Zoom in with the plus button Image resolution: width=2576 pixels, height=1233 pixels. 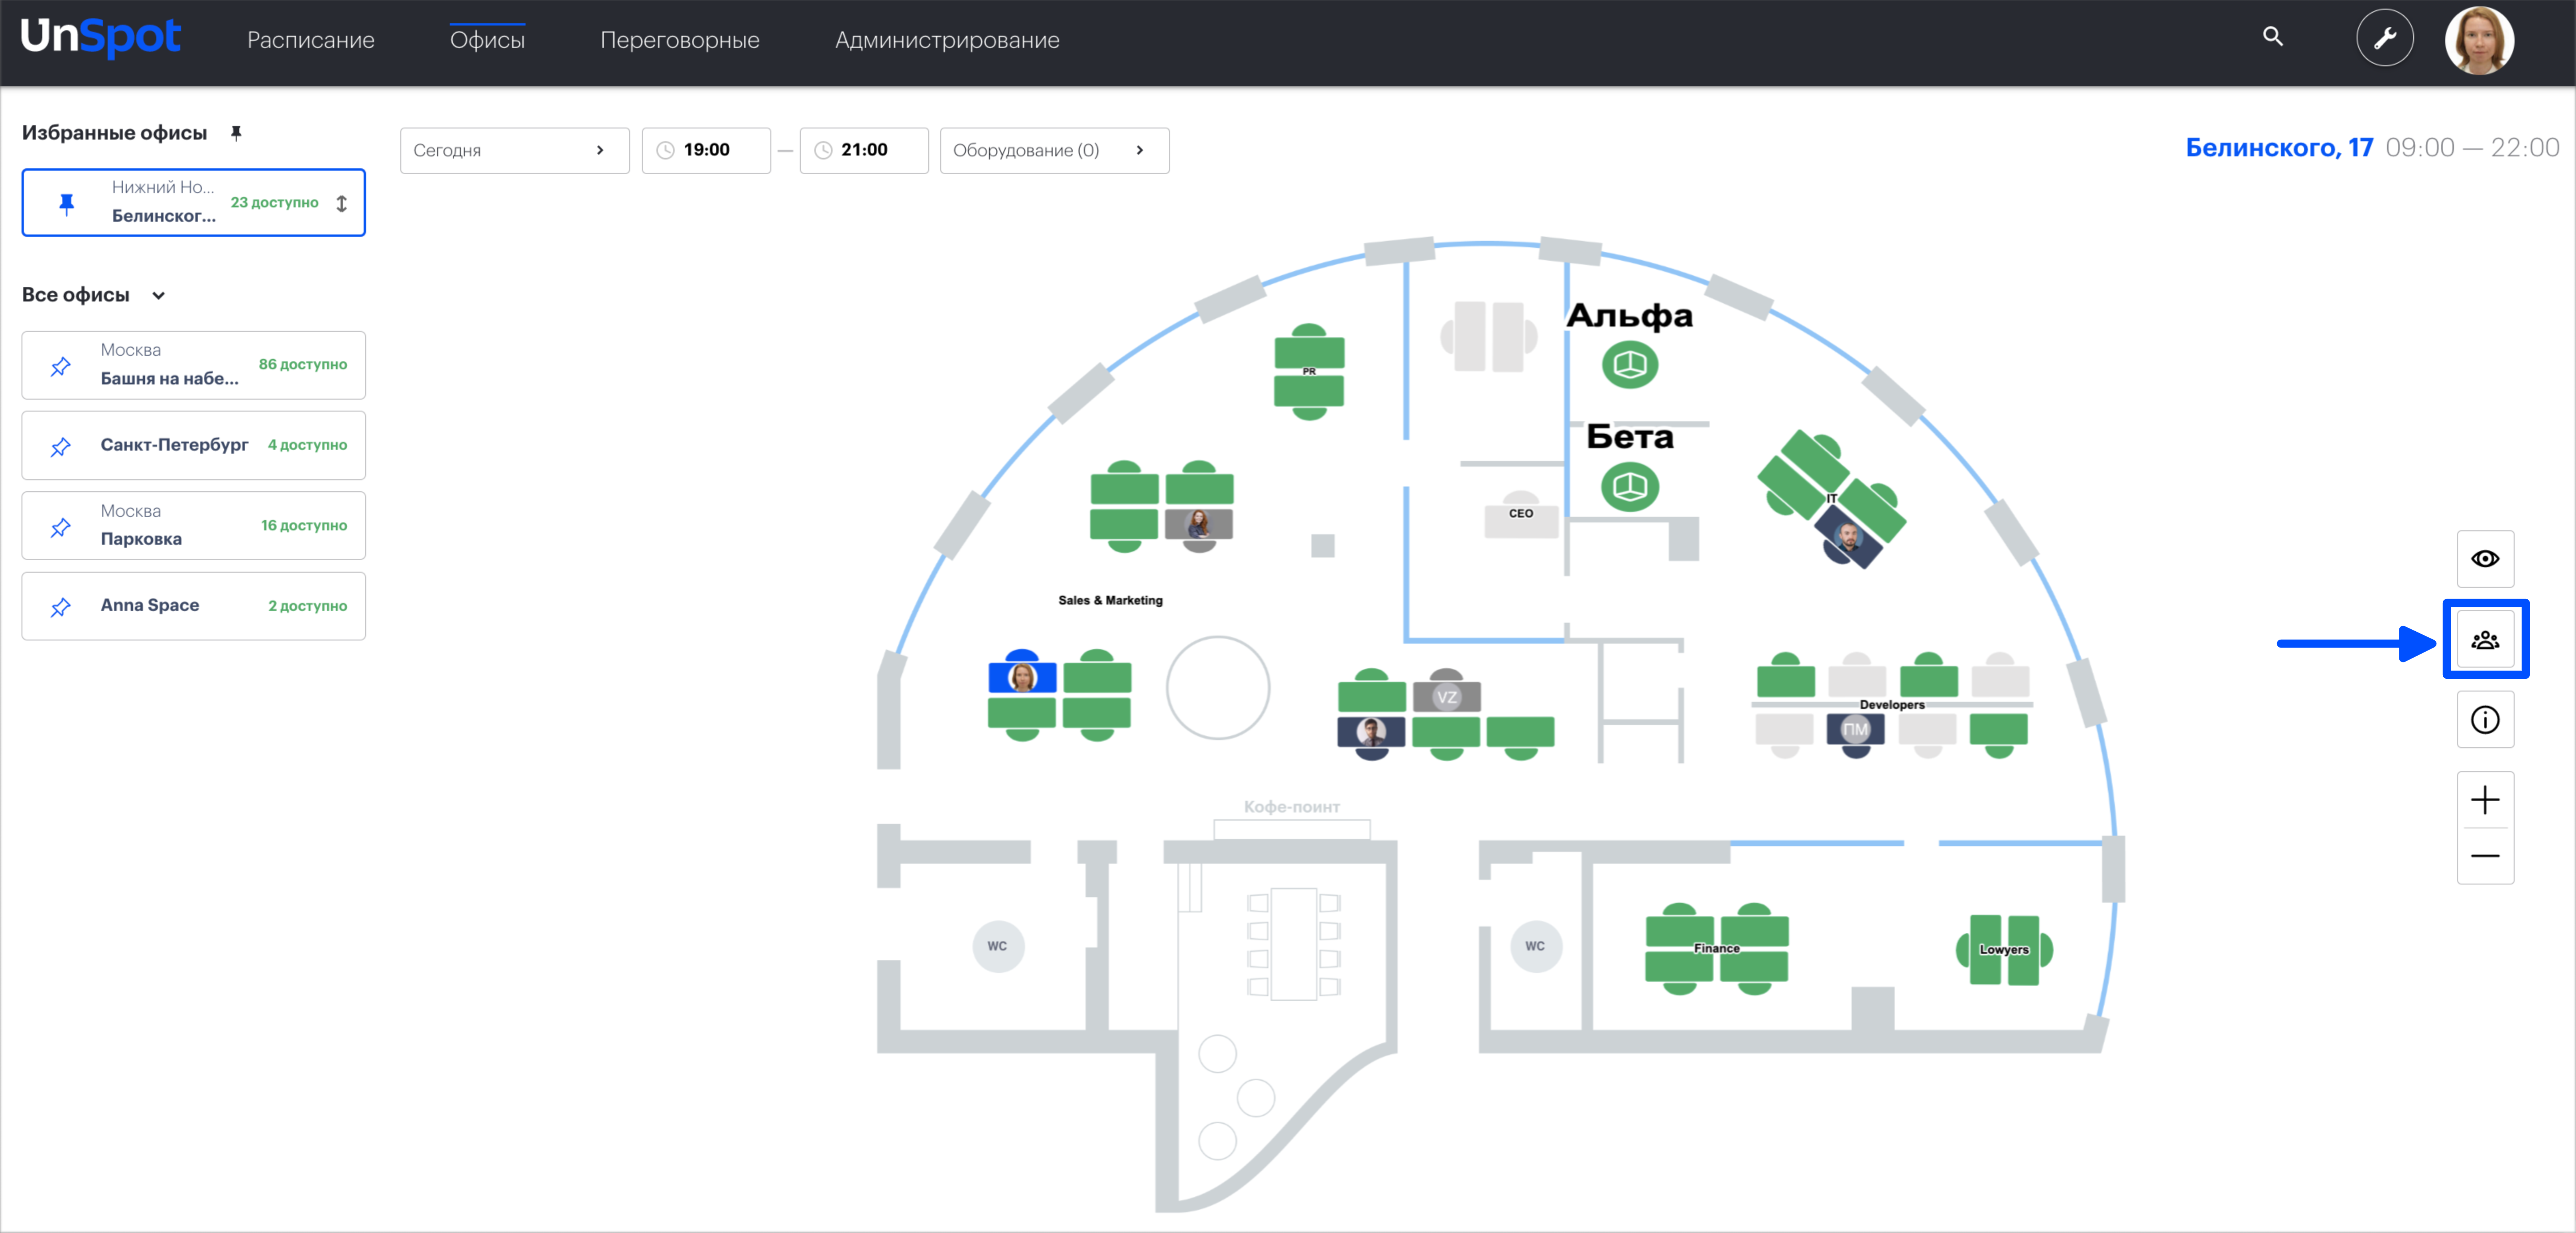tap(2485, 800)
